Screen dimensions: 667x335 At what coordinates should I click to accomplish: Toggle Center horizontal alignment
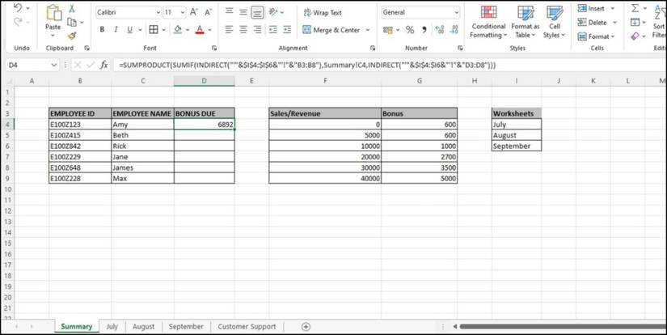pyautogui.click(x=243, y=29)
